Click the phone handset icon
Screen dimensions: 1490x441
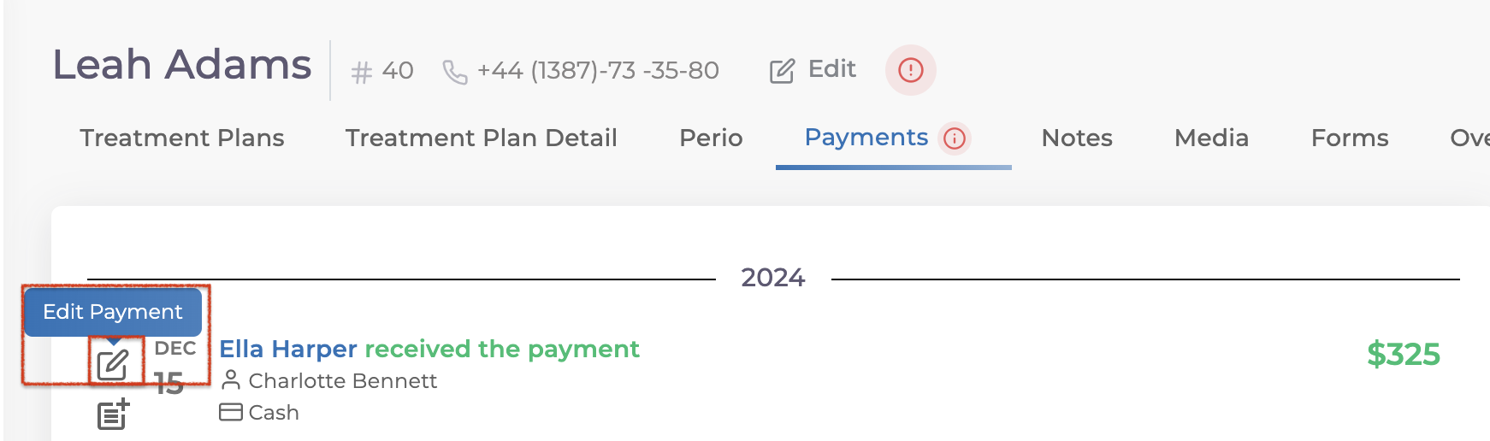pos(454,72)
